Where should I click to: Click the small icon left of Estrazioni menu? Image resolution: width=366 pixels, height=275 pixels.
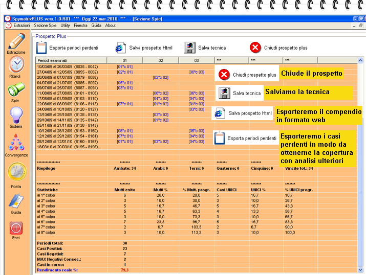click(x=8, y=26)
